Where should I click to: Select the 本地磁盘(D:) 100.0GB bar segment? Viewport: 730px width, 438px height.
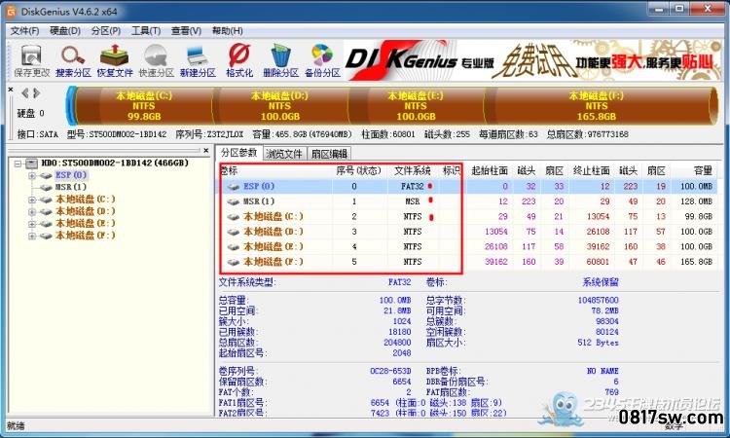click(x=279, y=106)
